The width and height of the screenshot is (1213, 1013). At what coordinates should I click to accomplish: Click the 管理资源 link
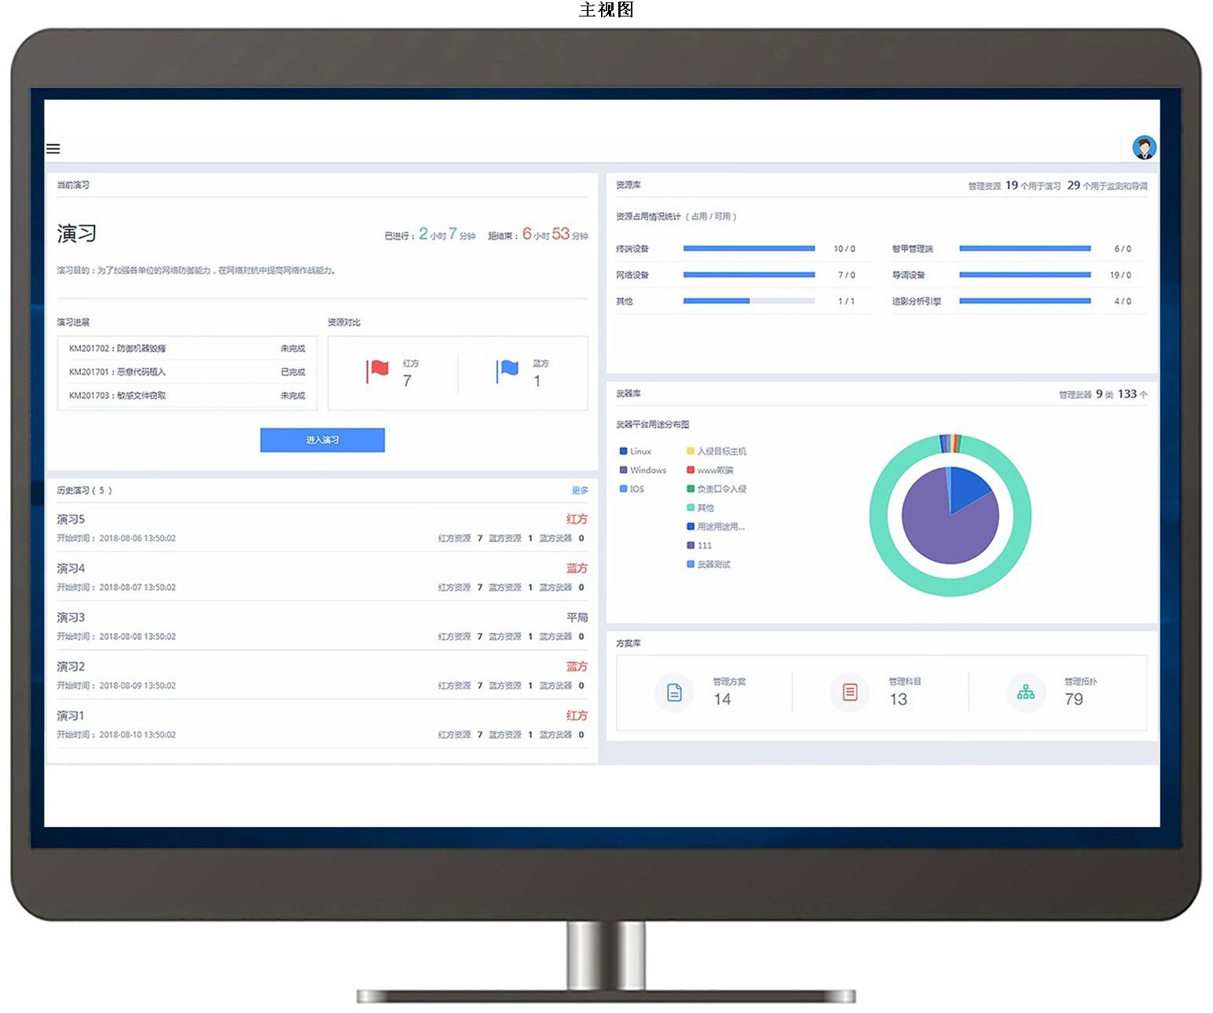(984, 186)
